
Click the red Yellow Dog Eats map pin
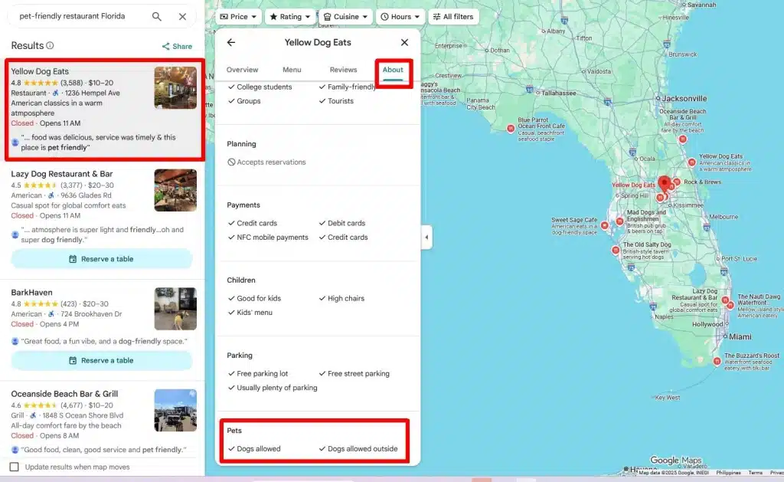pyautogui.click(x=664, y=183)
